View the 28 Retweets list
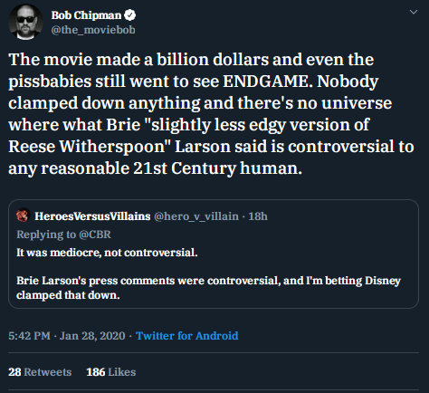Viewport: 429px width, 393px height. [x=40, y=372]
